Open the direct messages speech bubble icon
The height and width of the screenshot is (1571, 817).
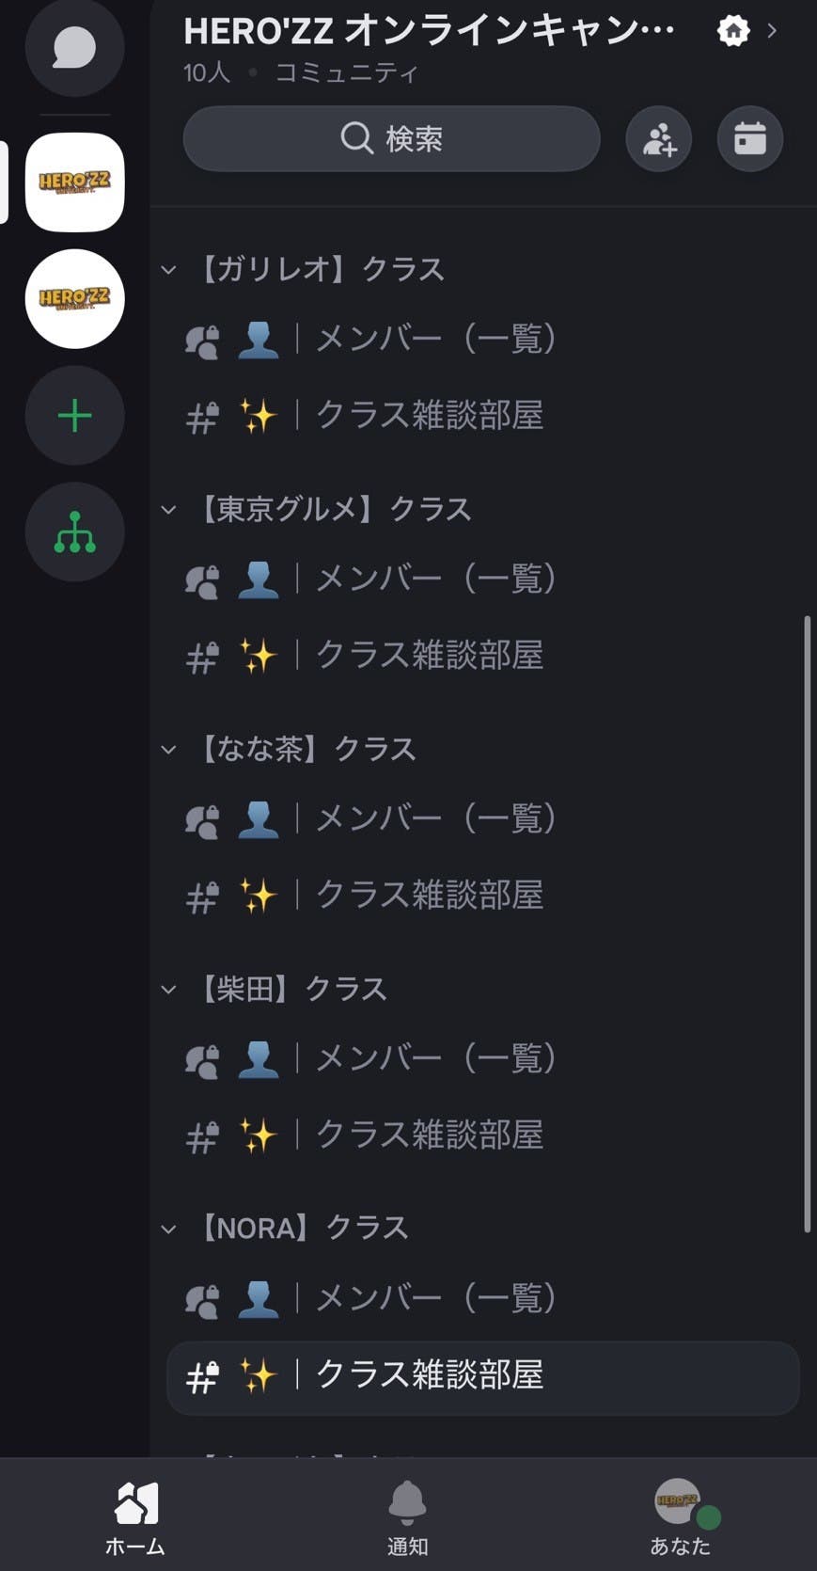click(x=74, y=47)
